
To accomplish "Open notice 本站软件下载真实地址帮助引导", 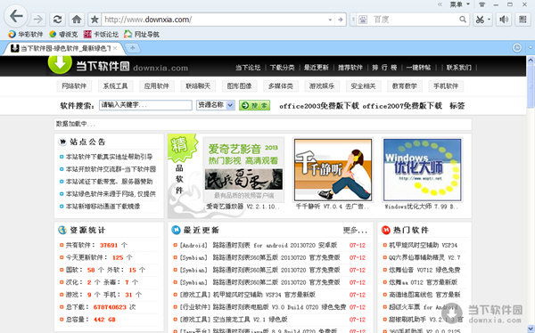I will (109, 157).
